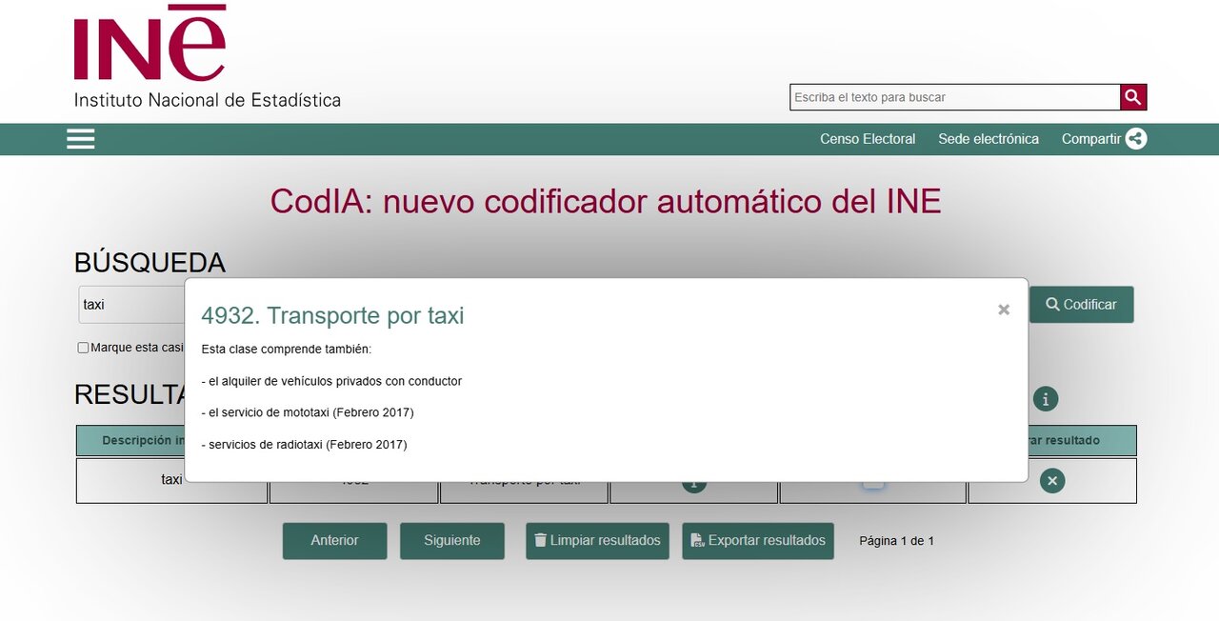The width and height of the screenshot is (1219, 621).
Task: Click the Siguiente button
Action: point(452,541)
